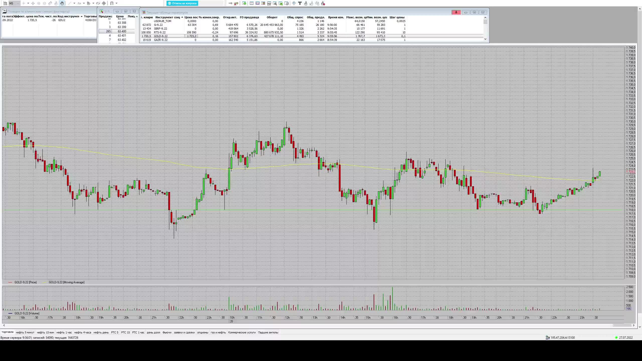Click the server connection address indicator

(560, 338)
